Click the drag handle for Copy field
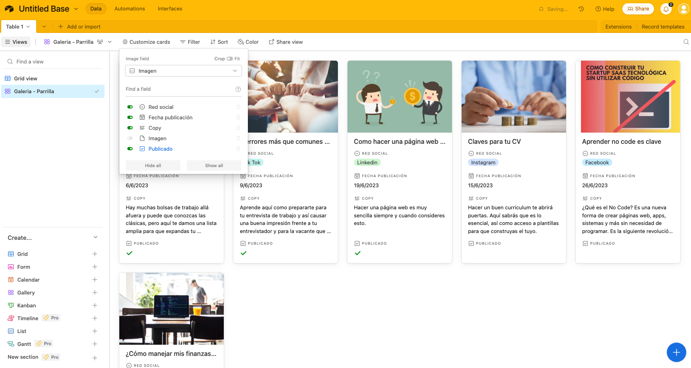691x368 pixels. 238,128
